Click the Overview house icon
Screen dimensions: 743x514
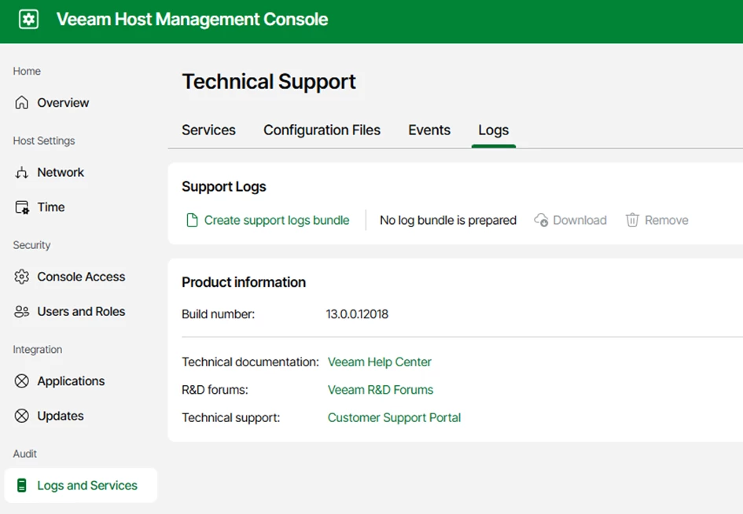click(x=22, y=103)
